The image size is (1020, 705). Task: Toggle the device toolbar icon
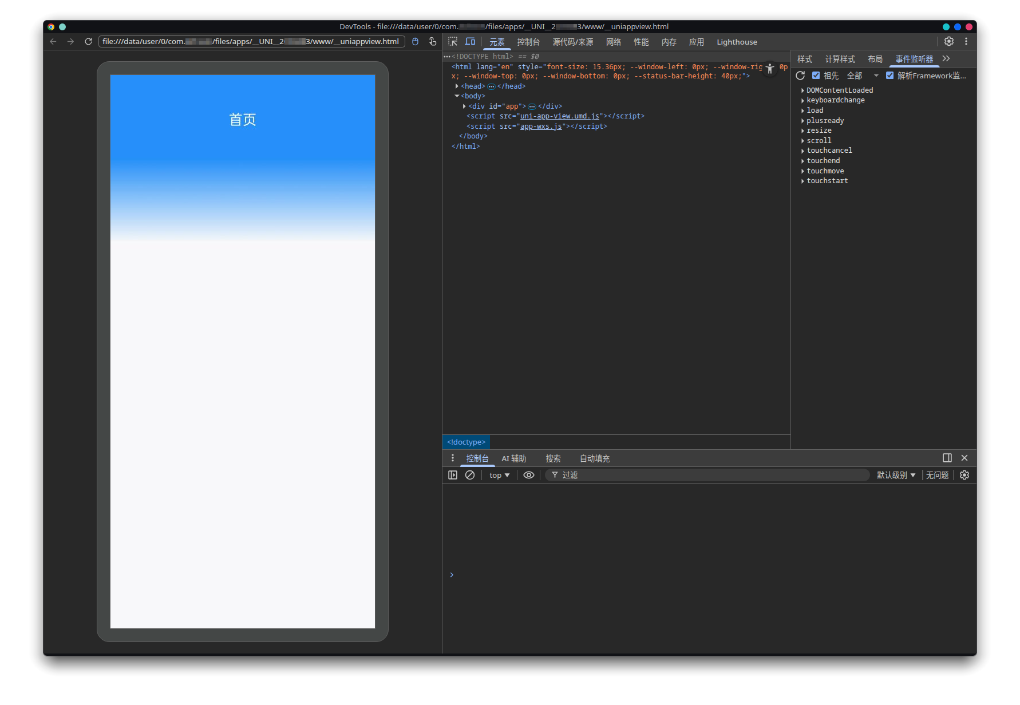(470, 42)
